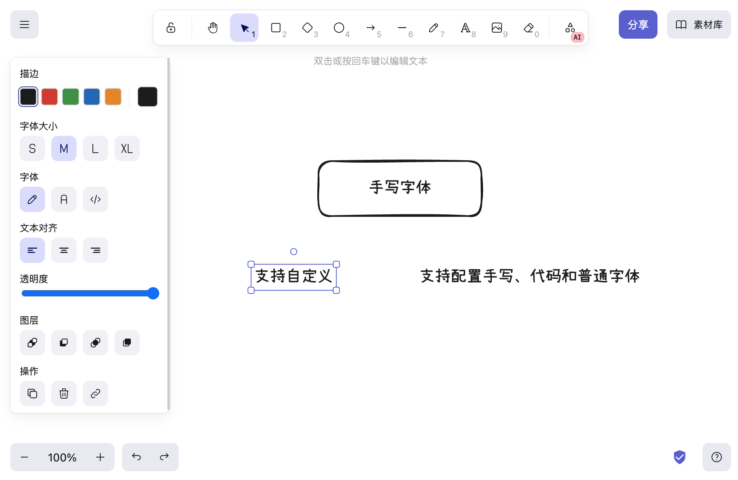Select the handwriting font style
This screenshot has width=738, height=480.
point(32,199)
